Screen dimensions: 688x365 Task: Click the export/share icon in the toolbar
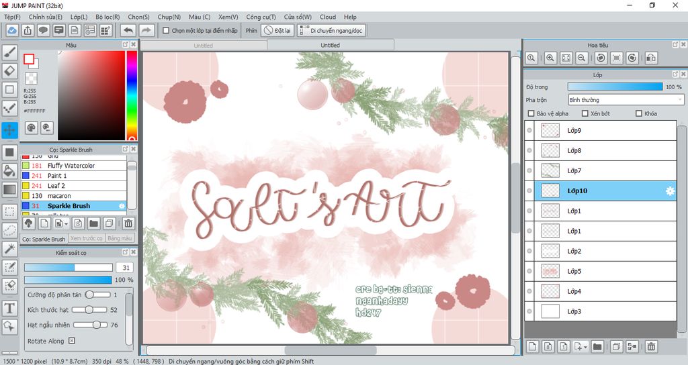(x=28, y=31)
